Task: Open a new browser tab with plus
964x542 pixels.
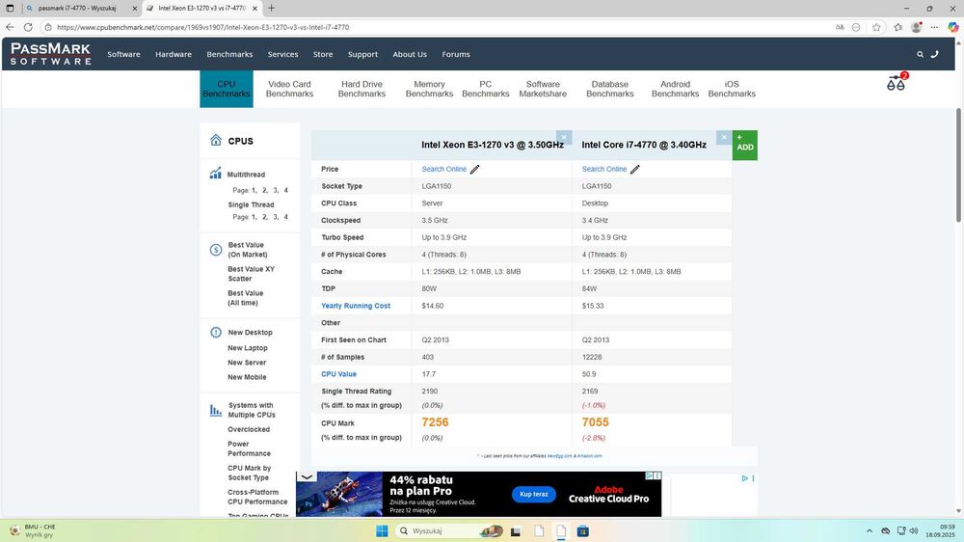Action: [x=271, y=8]
